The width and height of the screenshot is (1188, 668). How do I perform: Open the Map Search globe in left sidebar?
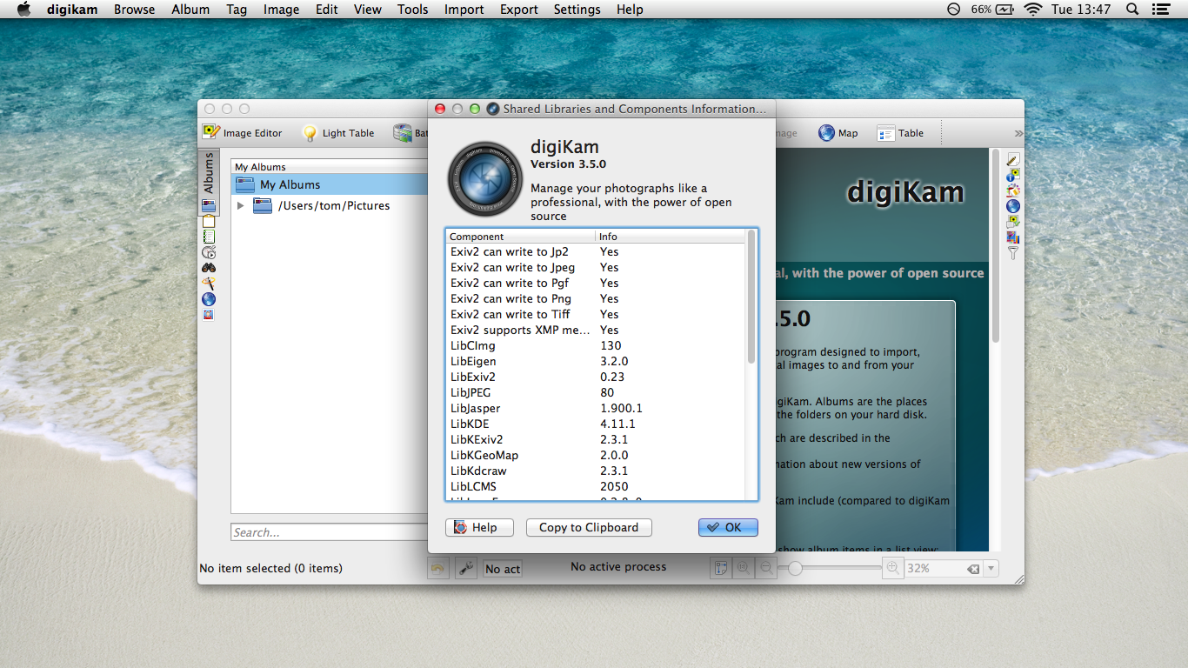click(209, 299)
